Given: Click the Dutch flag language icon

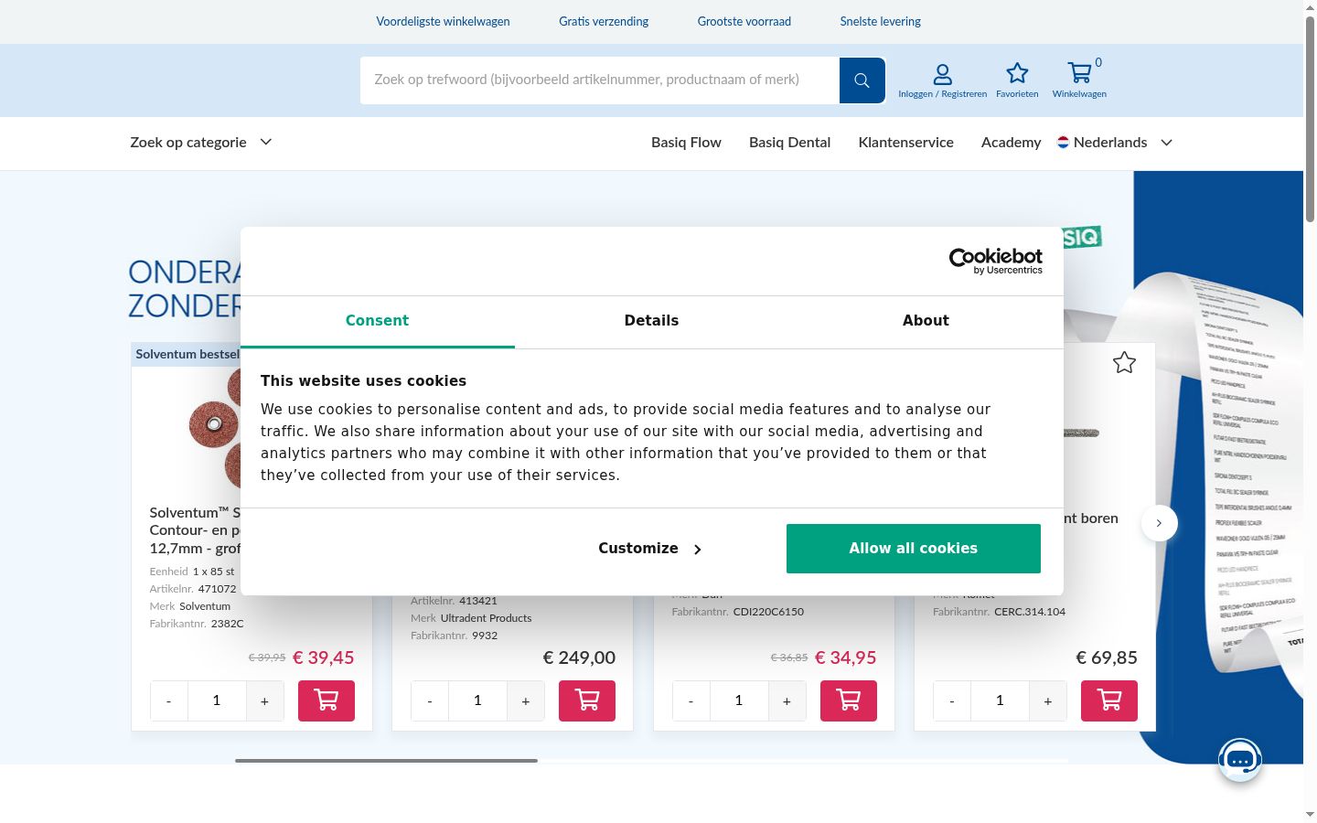Looking at the screenshot, I should click(1063, 142).
